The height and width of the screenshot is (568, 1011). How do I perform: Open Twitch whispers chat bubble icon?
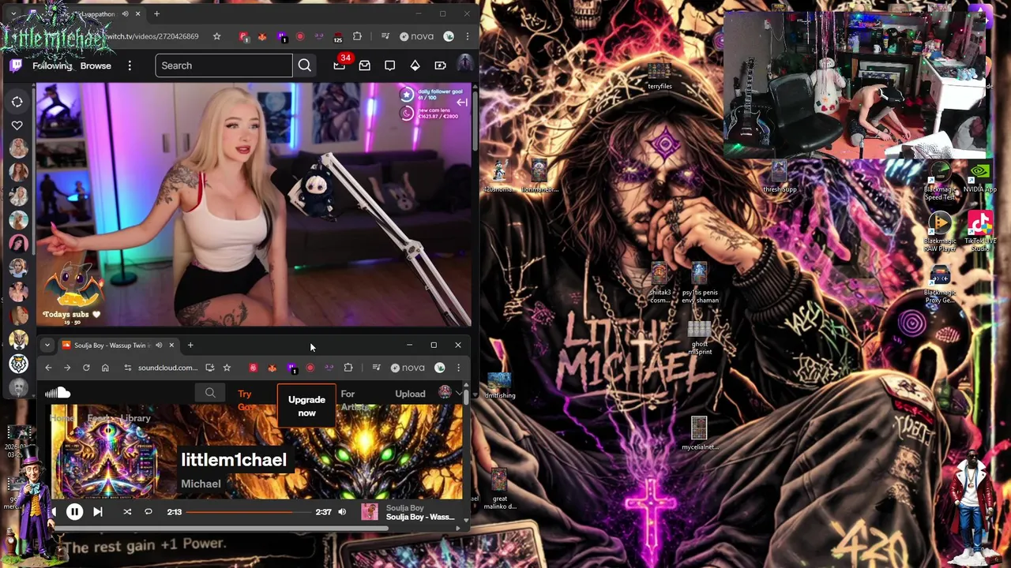pyautogui.click(x=390, y=65)
